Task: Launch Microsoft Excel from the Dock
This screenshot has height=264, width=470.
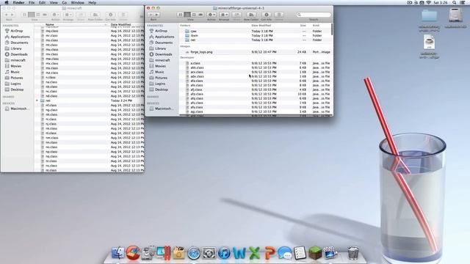Action: (x=255, y=253)
